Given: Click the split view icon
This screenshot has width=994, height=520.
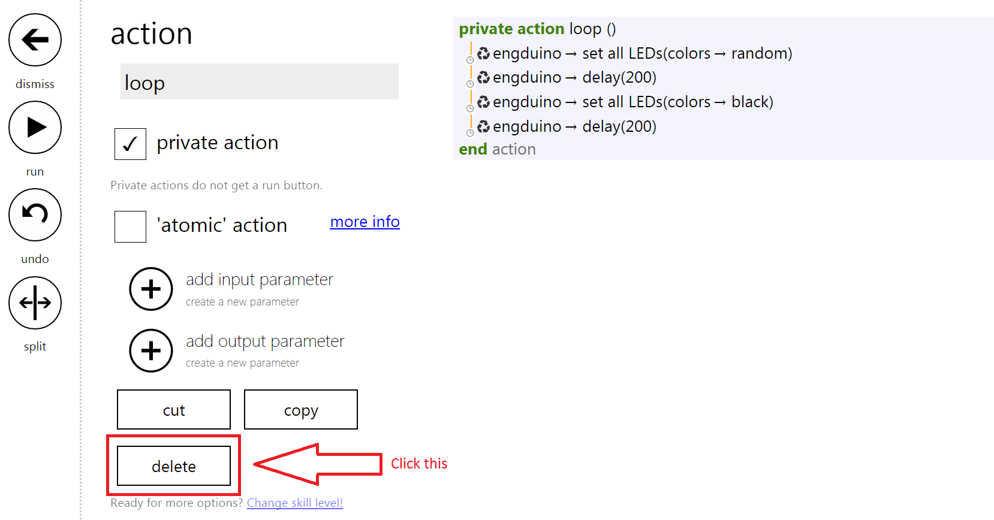Looking at the screenshot, I should click(x=35, y=303).
